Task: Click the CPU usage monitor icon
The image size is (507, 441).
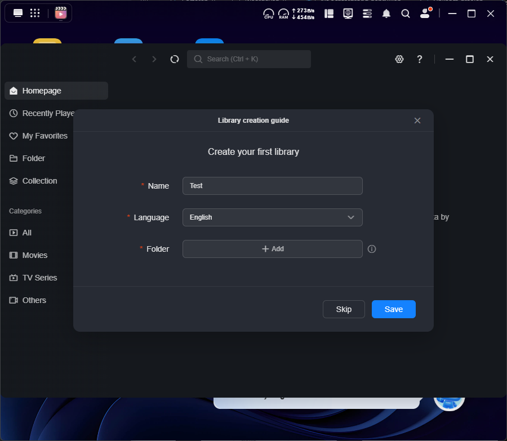Action: click(269, 14)
